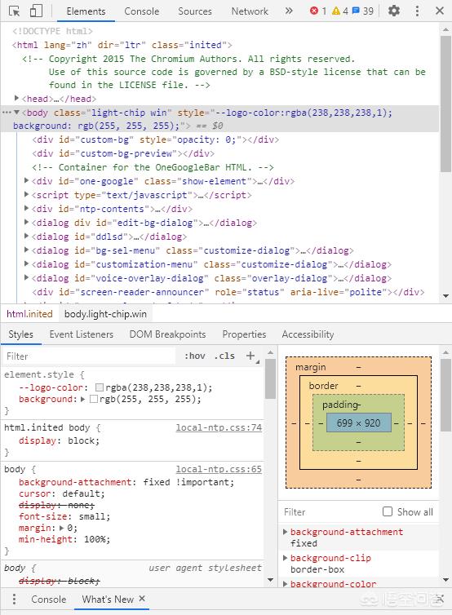Image resolution: width=452 pixels, height=615 pixels.
Task: Add a new style rule plus icon
Action: pos(250,356)
